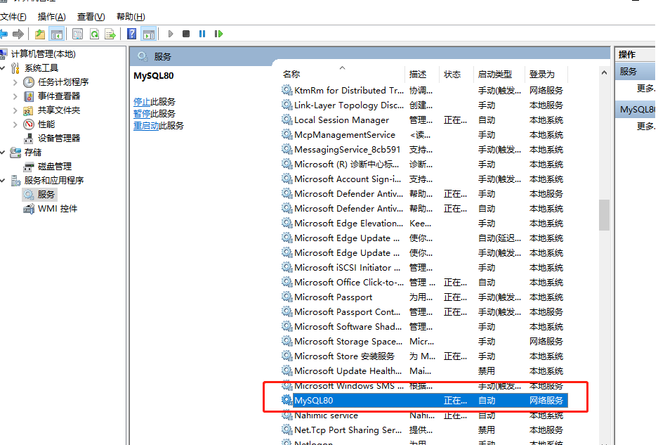Sort by the 名称 column header
This screenshot has width=658, height=445.
pyautogui.click(x=342, y=75)
